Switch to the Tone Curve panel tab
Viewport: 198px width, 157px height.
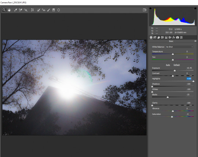pyautogui.click(x=155, y=37)
